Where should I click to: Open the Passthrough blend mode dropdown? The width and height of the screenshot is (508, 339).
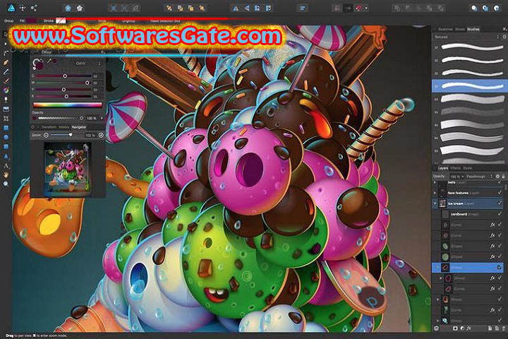(480, 177)
